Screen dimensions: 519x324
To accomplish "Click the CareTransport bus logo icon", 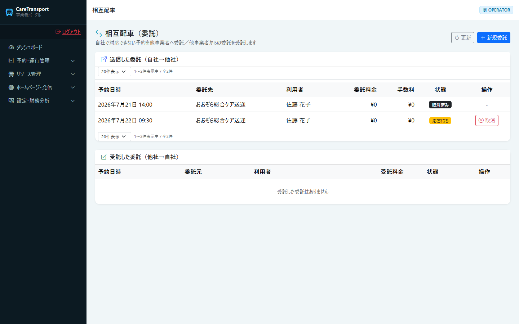I will point(9,12).
